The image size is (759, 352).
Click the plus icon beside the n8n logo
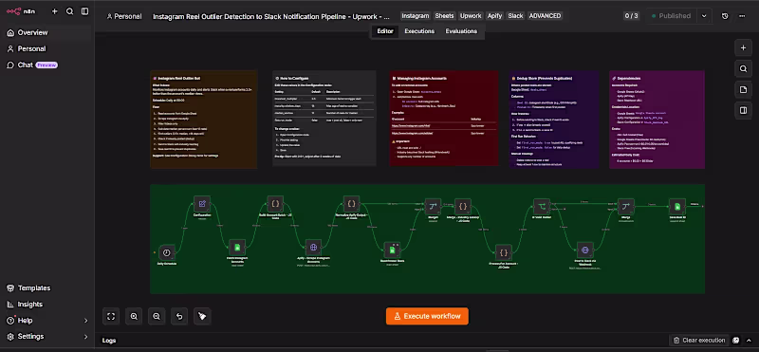point(55,11)
